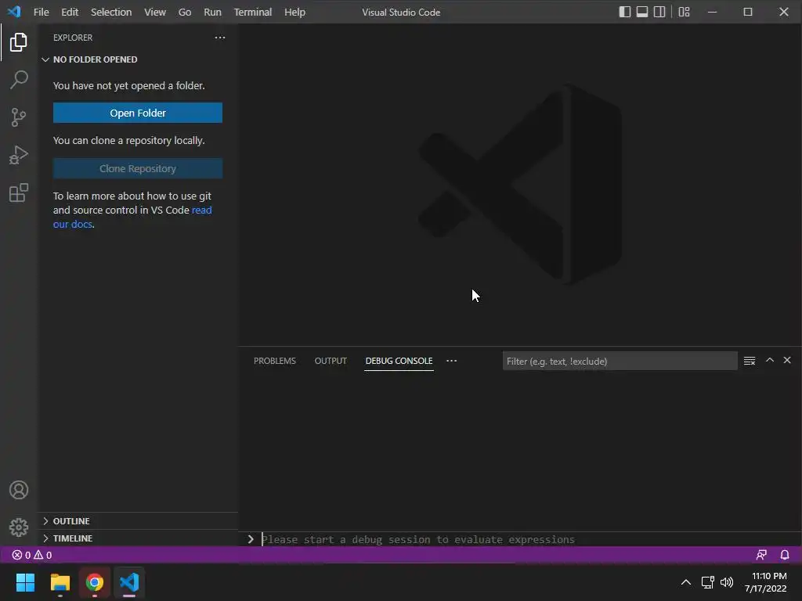This screenshot has height=601, width=802.
Task: Open the Manage gear icon
Action: click(x=19, y=527)
